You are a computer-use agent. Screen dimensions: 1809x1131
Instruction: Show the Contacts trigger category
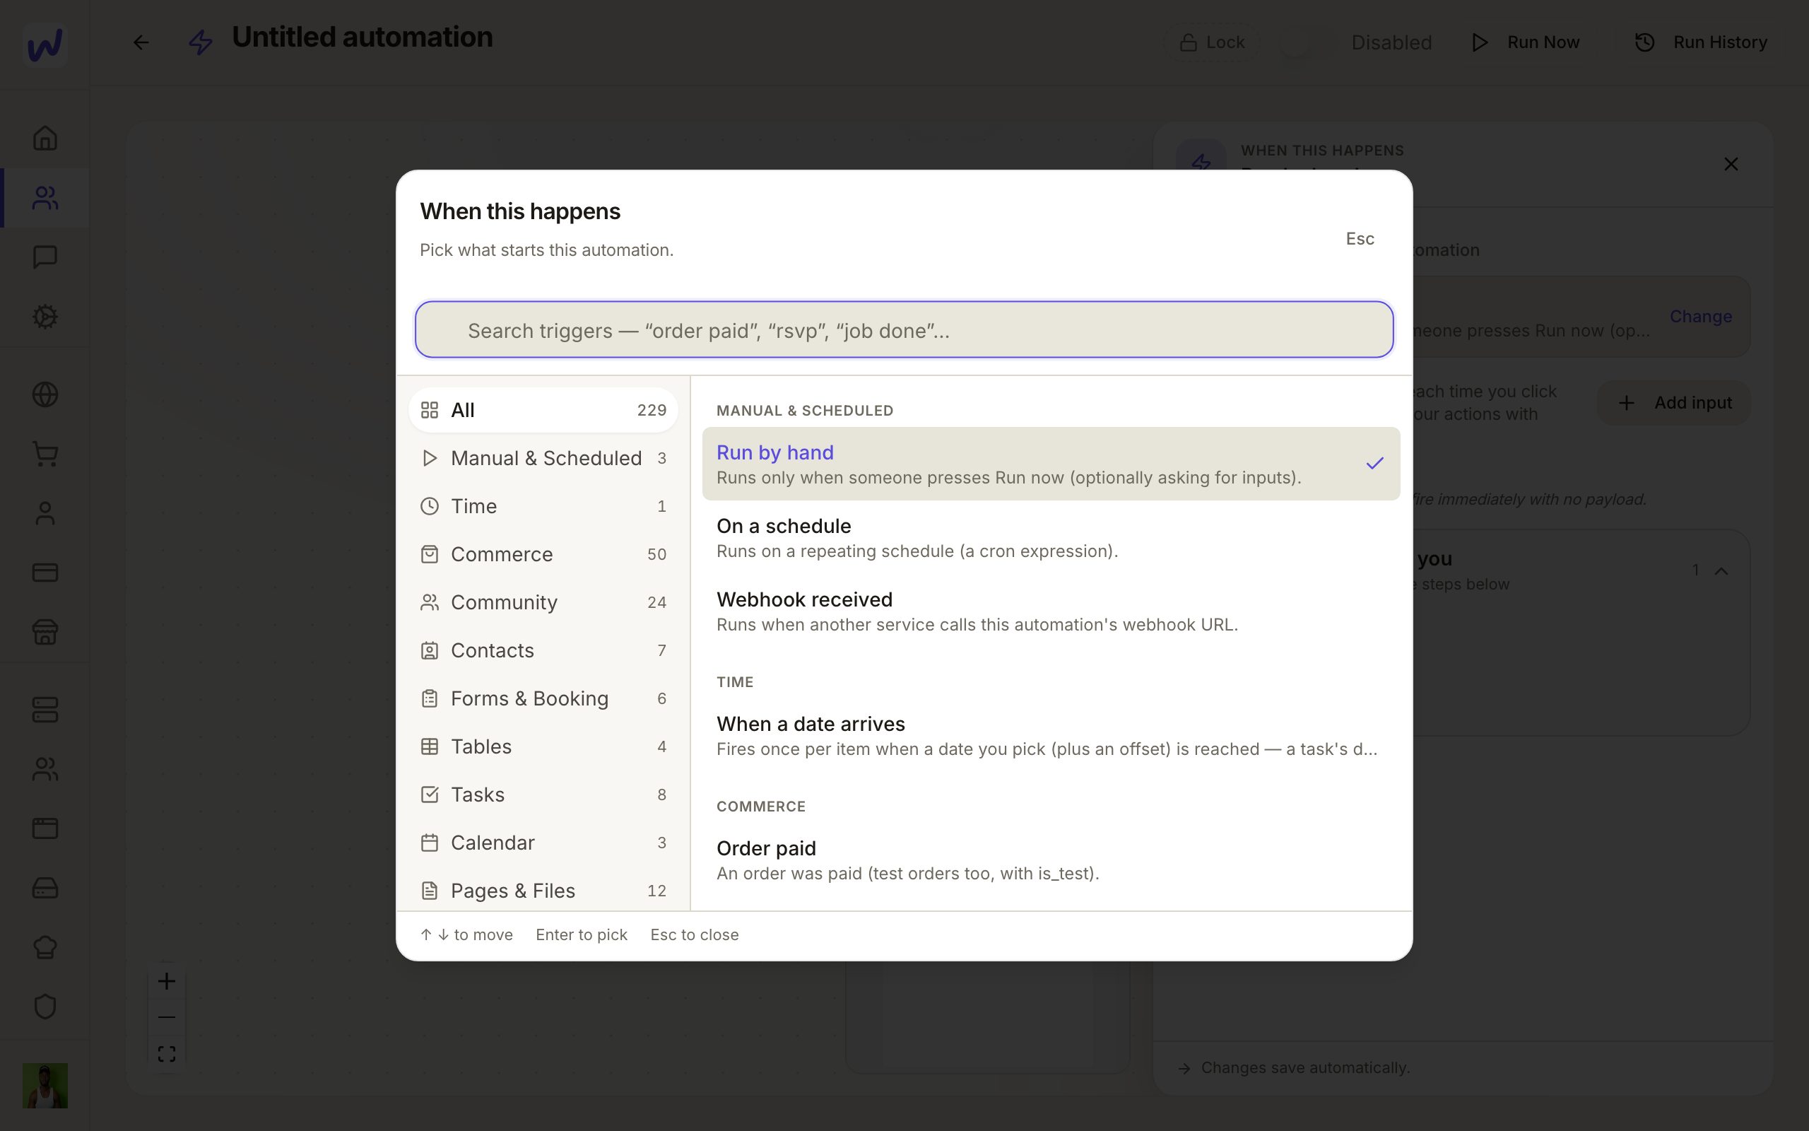pos(543,650)
